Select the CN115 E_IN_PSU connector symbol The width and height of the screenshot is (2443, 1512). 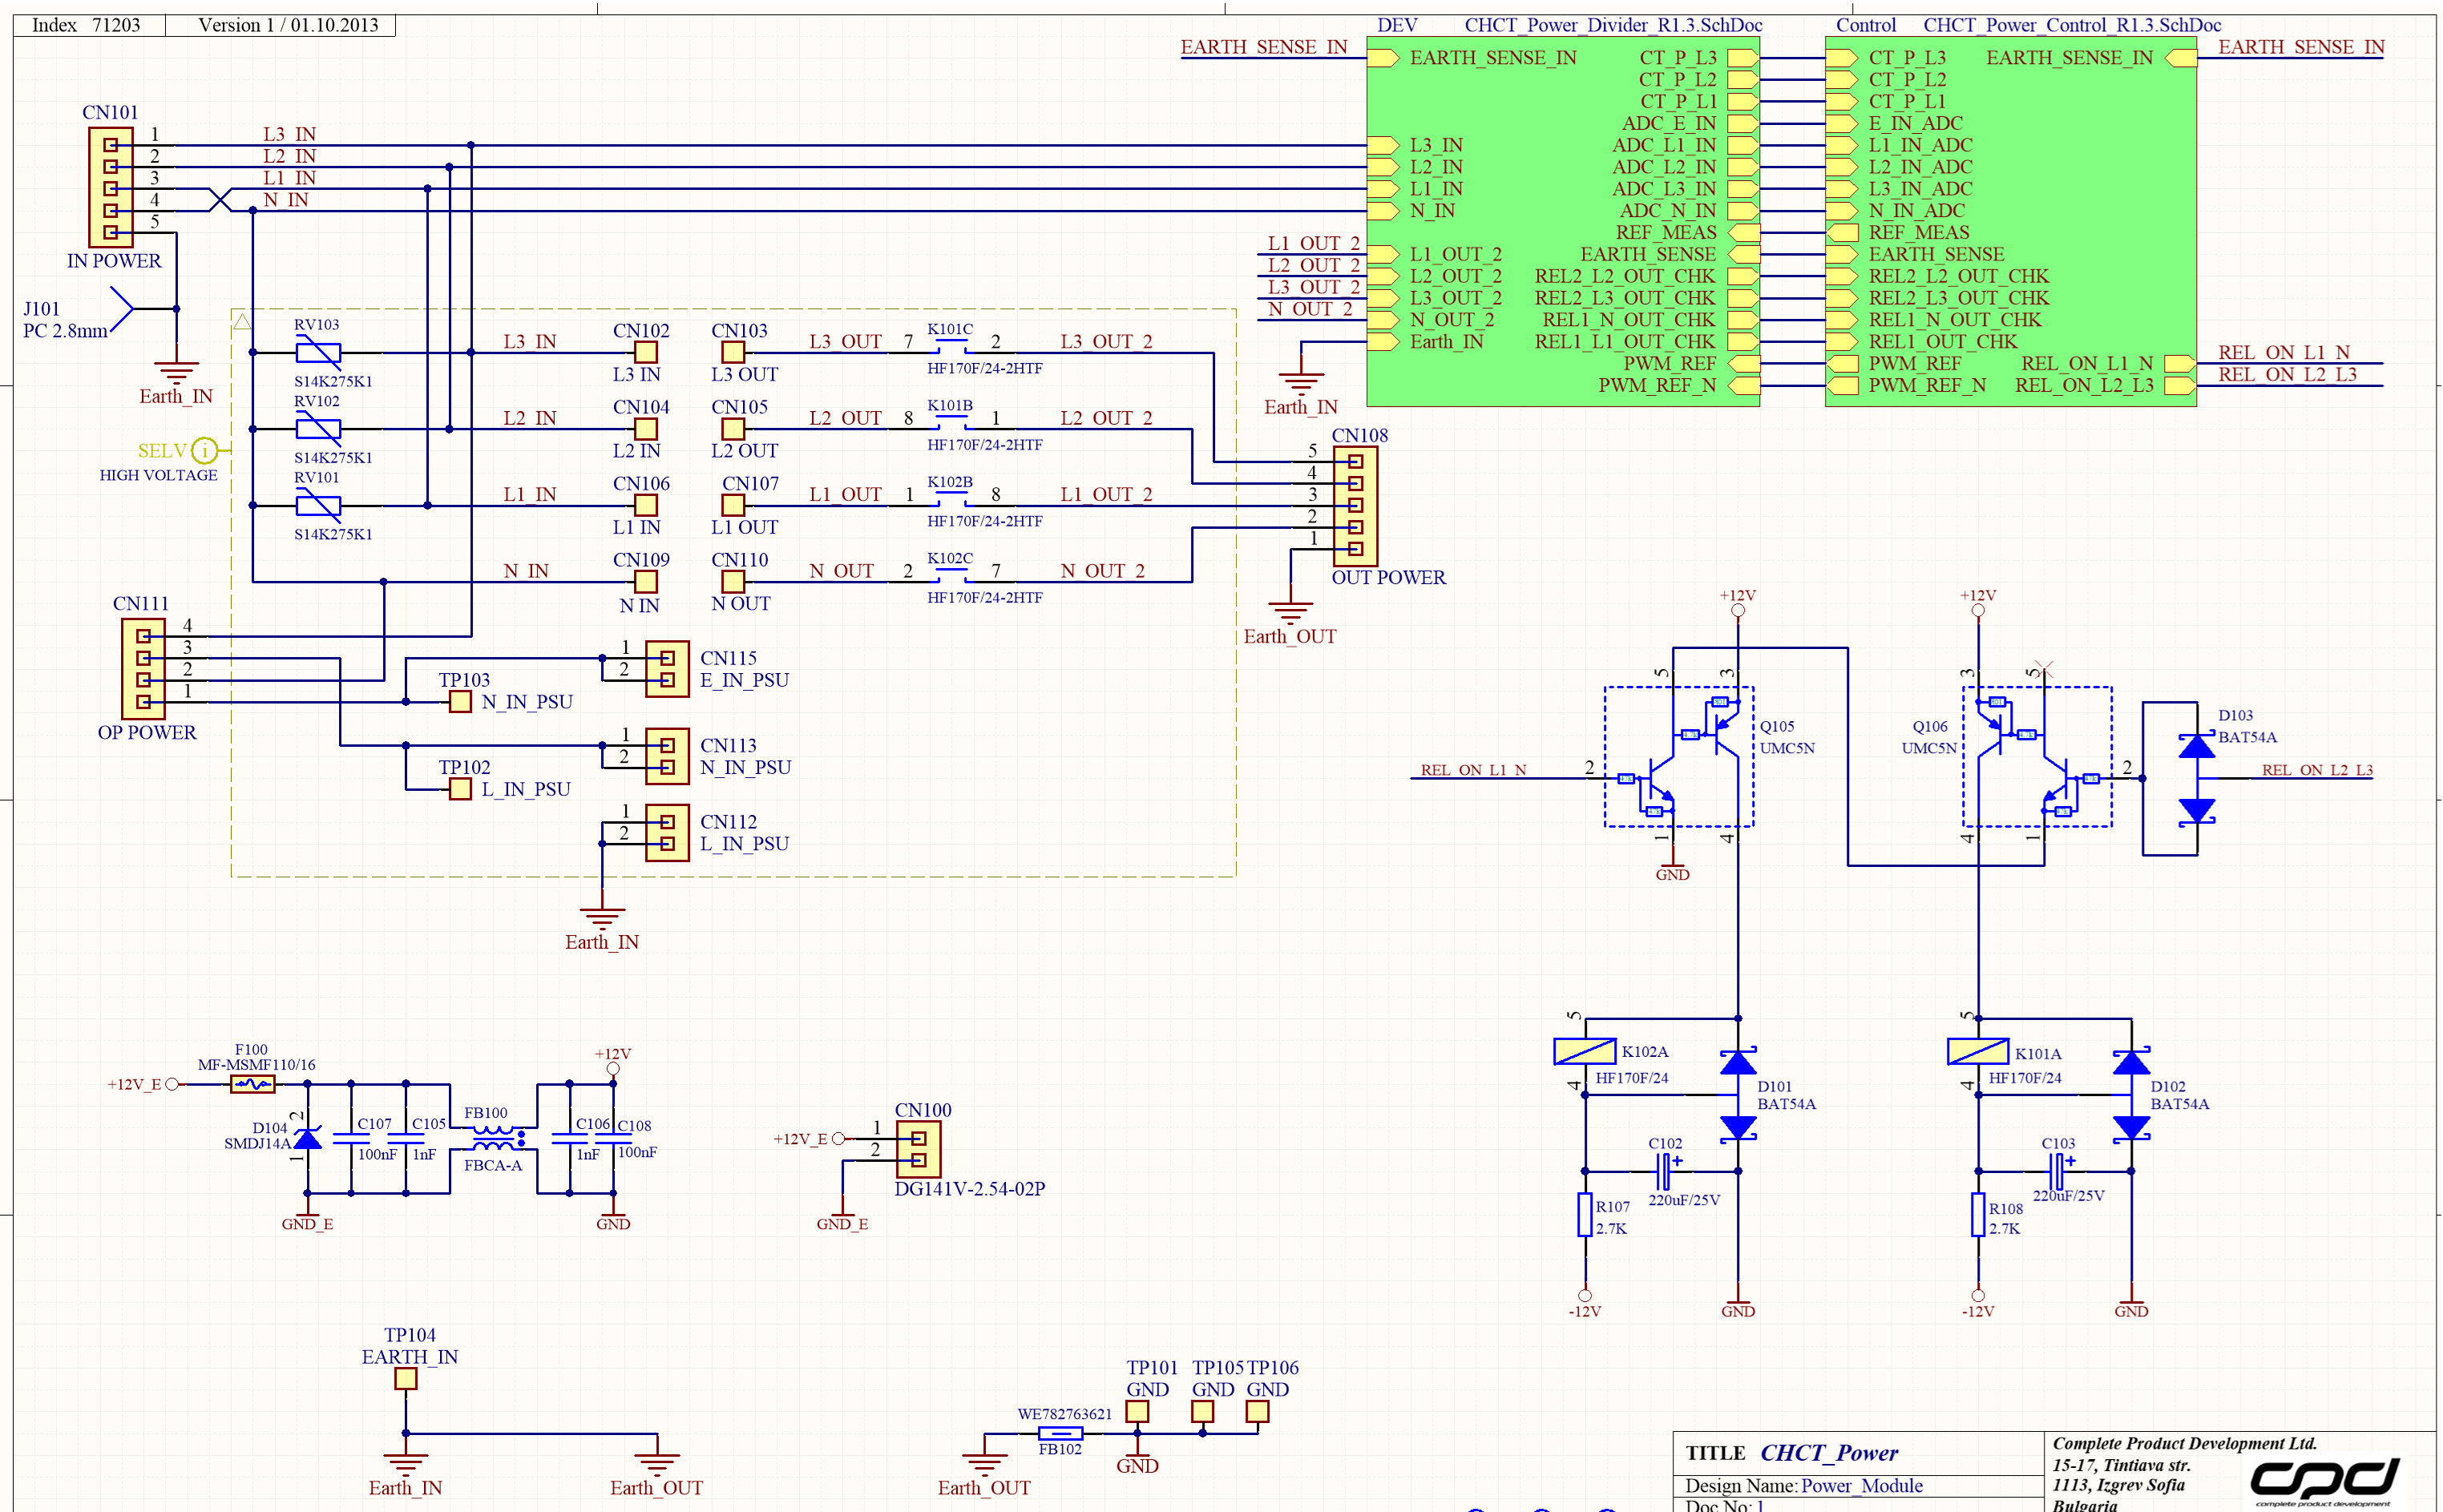point(667,669)
